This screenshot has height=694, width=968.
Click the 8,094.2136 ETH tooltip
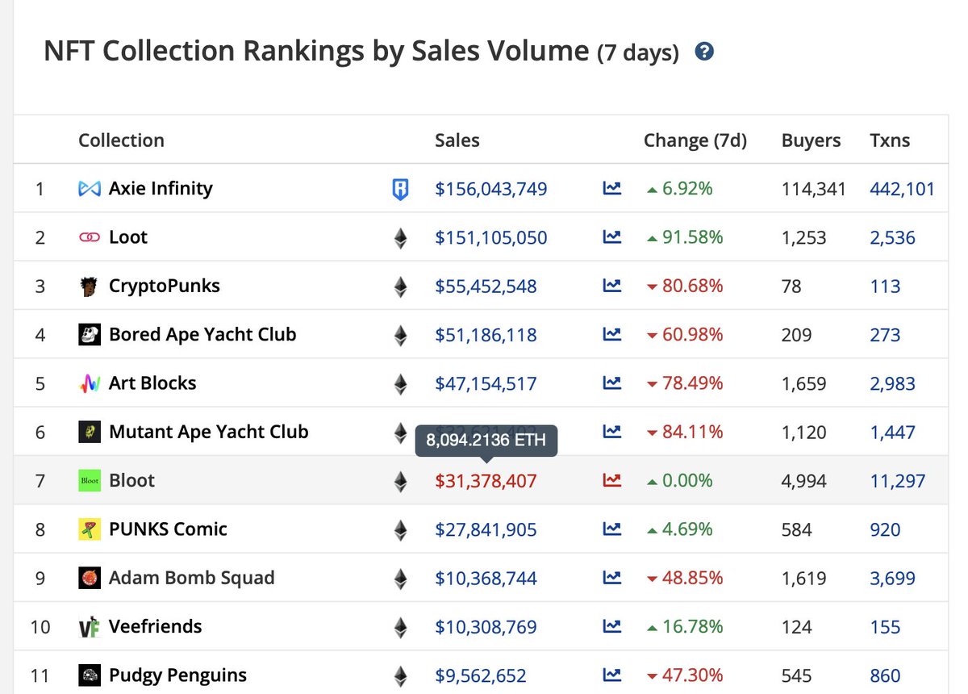tap(486, 441)
